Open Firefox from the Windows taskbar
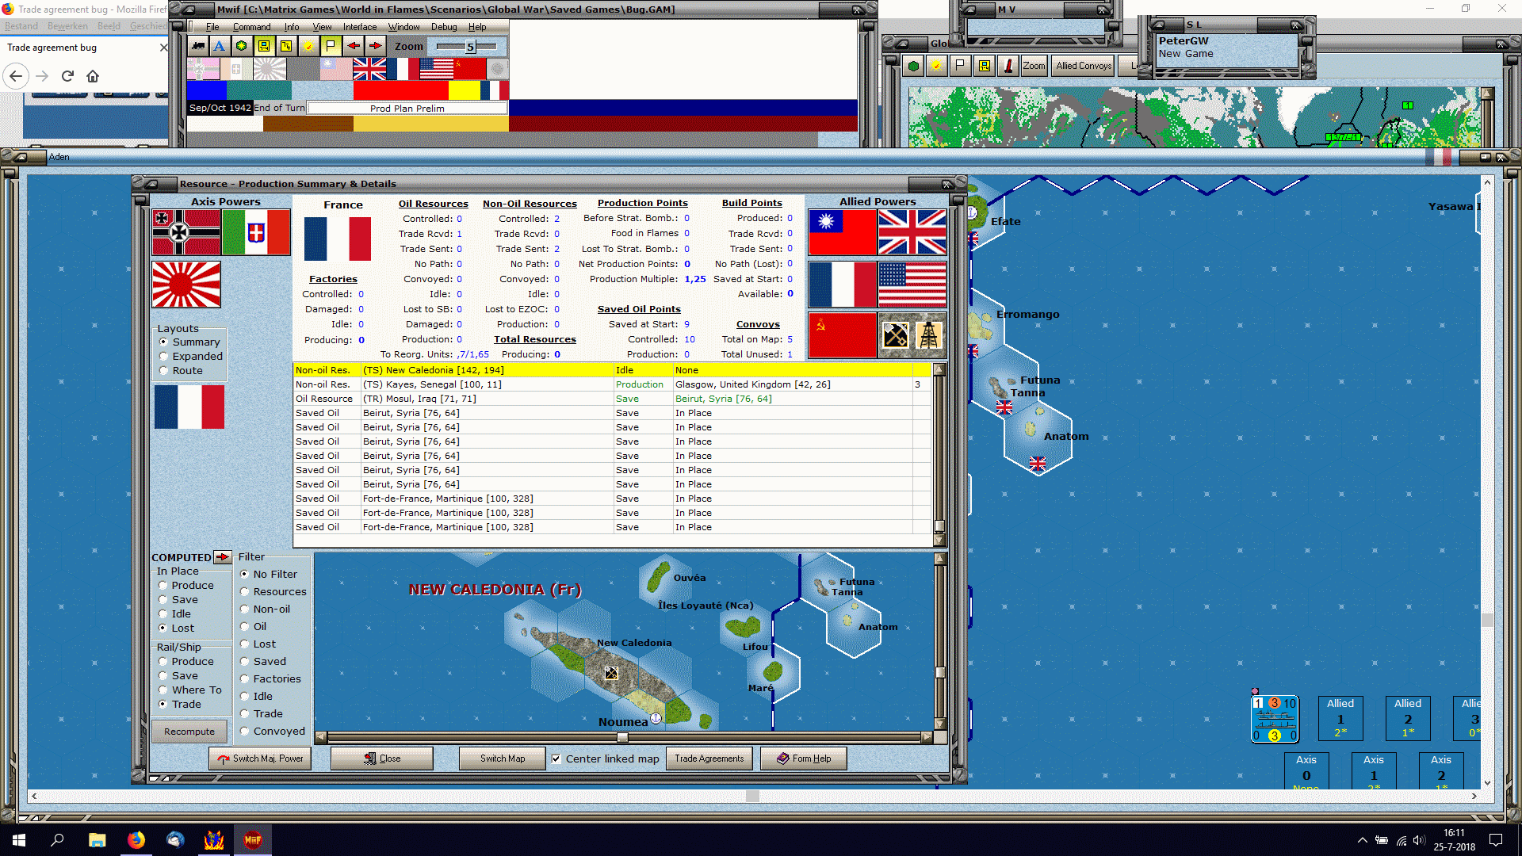Screen dimensions: 1522x856 coord(136,840)
